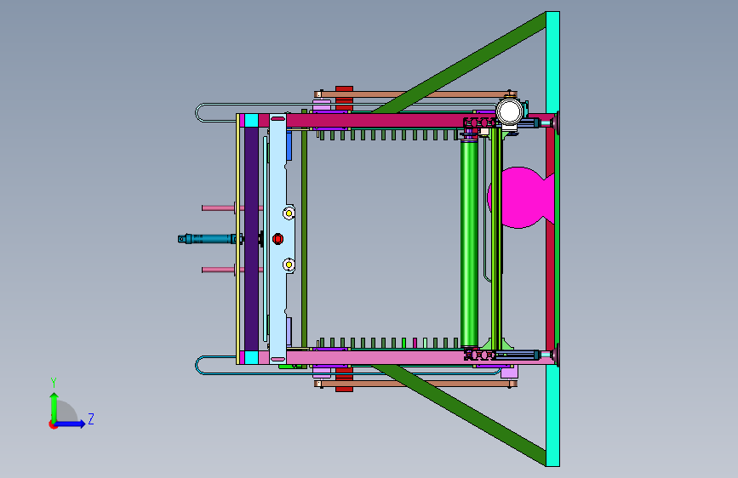This screenshot has height=478, width=738.
Task: Click the lower yellow-centered bolt on the plate
Action: click(289, 265)
